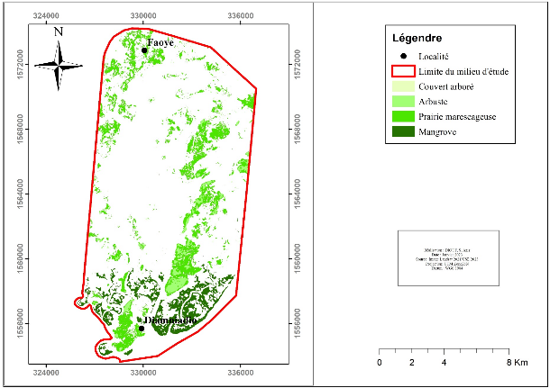Viewport: 550px width, 388px height.
Task: Click the 'Mangrove' legend label
Action: click(437, 132)
